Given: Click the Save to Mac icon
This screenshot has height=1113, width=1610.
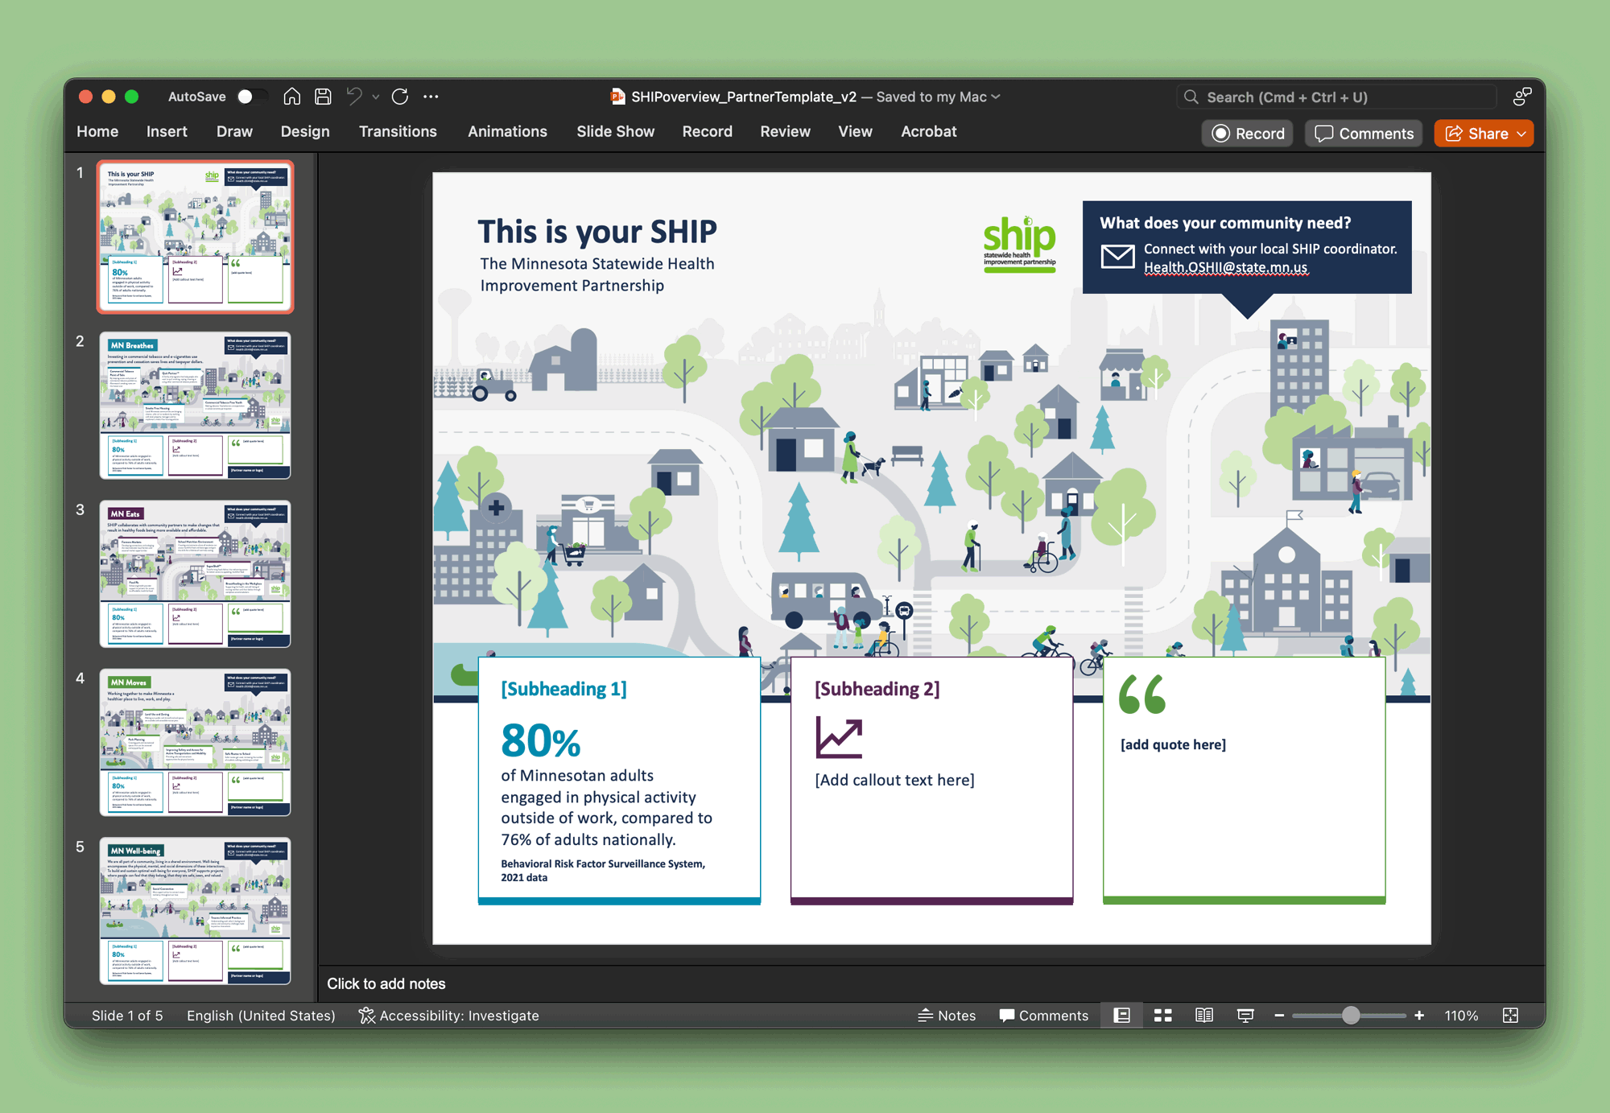Looking at the screenshot, I should tap(323, 96).
